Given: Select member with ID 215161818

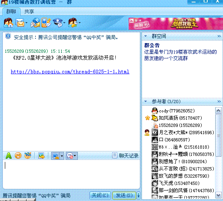Looking at the screenshot, I should click(179, 147).
